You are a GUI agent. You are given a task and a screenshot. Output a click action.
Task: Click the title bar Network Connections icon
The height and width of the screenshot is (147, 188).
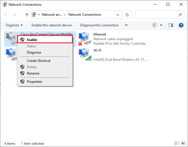tap(5, 4)
